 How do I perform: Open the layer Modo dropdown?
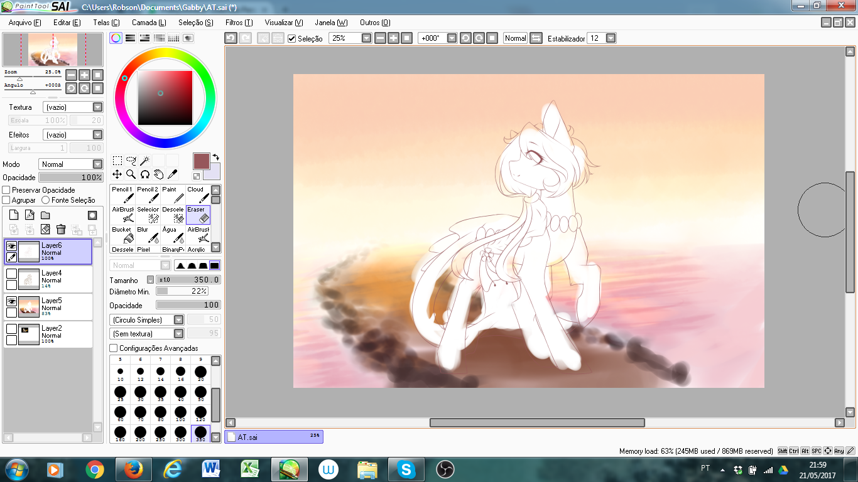tap(70, 164)
